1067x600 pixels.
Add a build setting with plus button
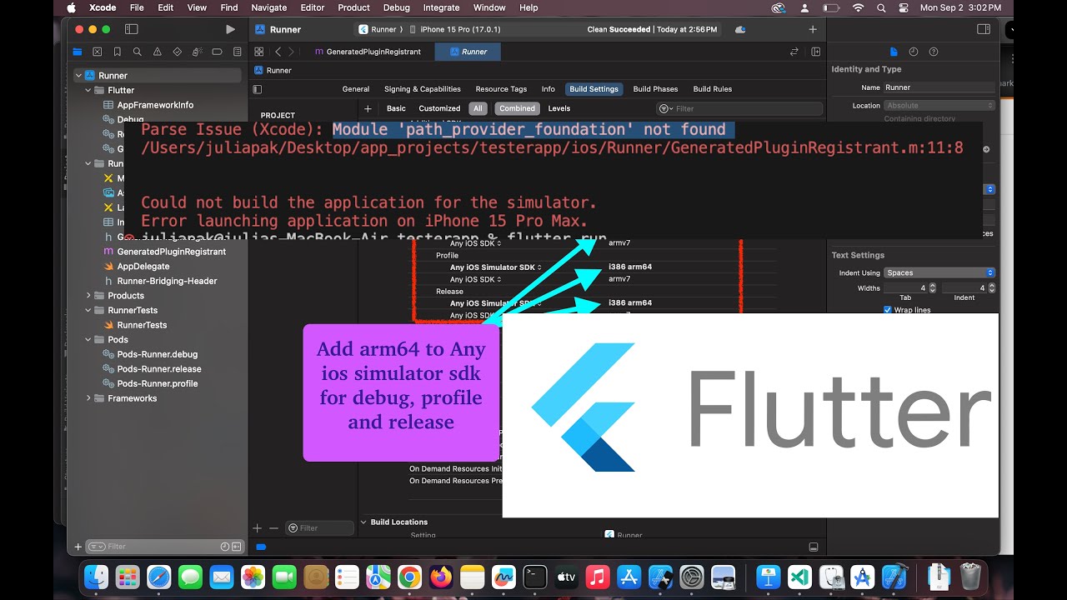[368, 108]
